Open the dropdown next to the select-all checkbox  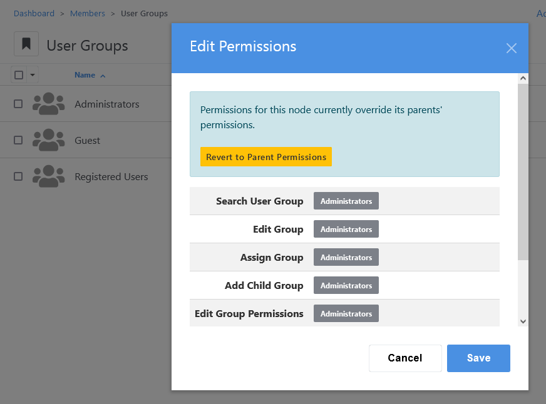click(32, 74)
